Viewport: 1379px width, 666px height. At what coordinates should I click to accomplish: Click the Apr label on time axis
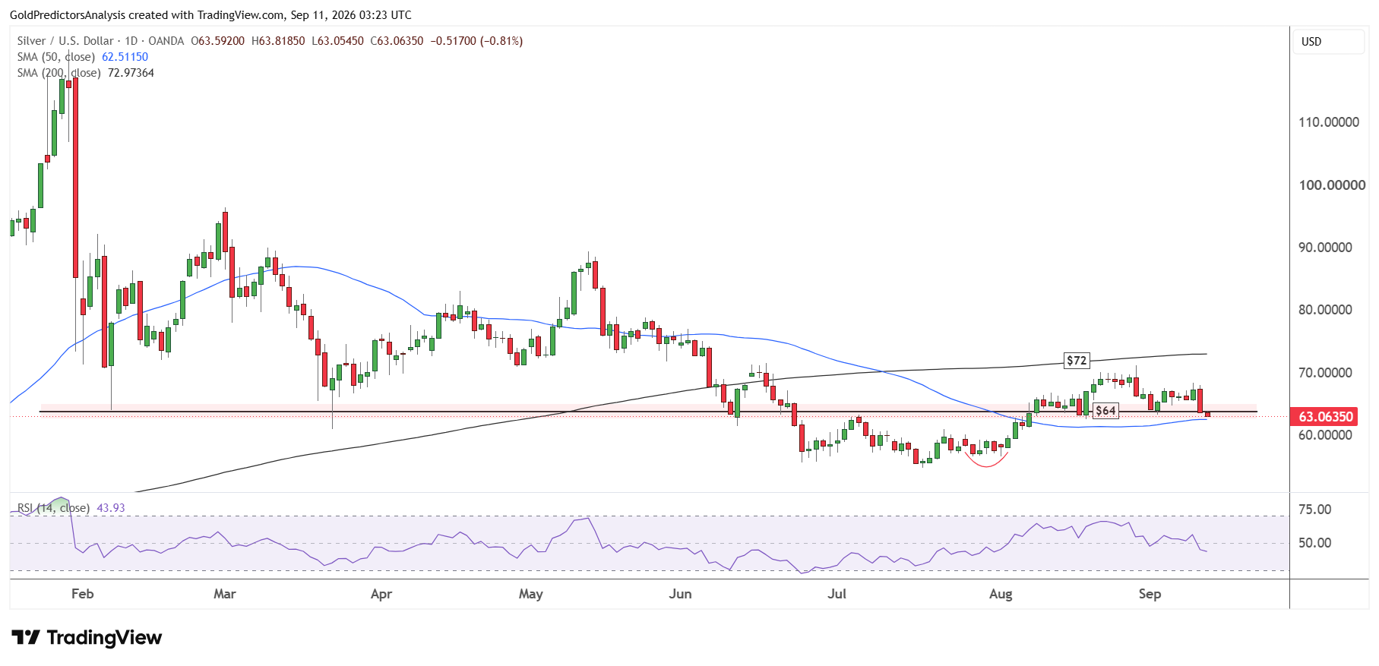381,594
